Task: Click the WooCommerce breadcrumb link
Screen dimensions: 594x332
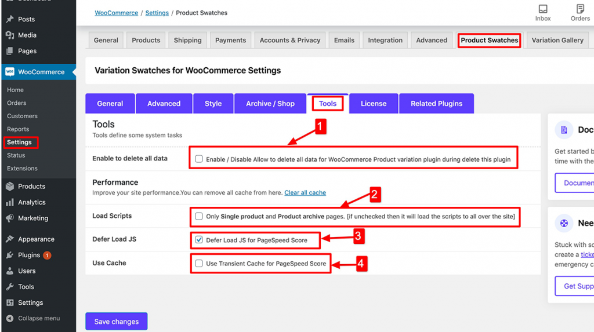Action: 116,13
